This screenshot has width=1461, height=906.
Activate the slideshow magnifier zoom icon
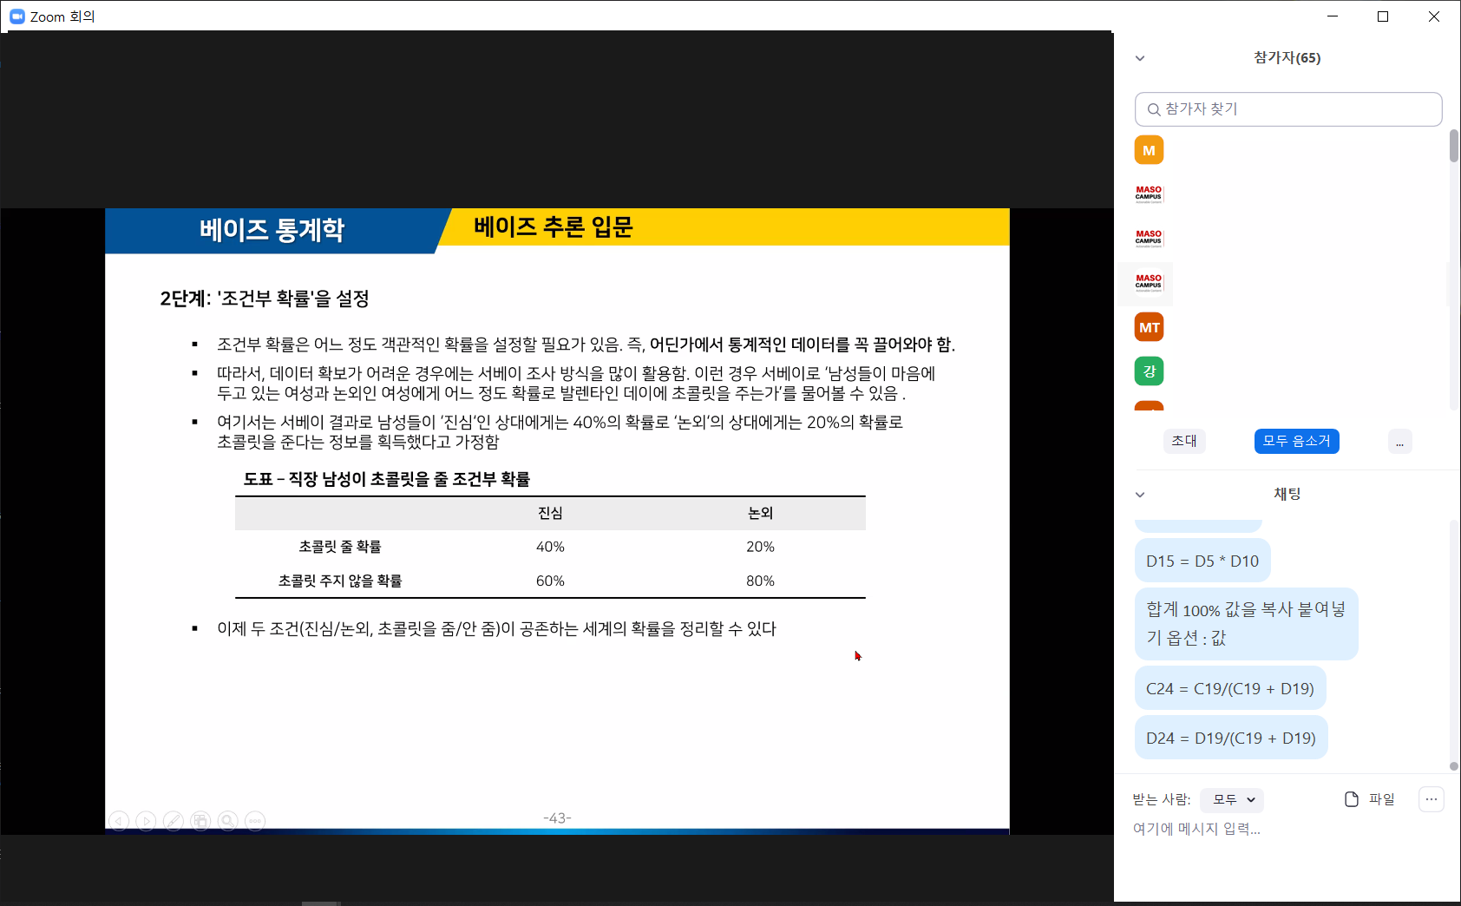pyautogui.click(x=227, y=821)
